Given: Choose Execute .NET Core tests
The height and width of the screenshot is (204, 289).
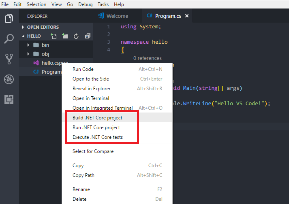Looking at the screenshot, I should [118, 137].
